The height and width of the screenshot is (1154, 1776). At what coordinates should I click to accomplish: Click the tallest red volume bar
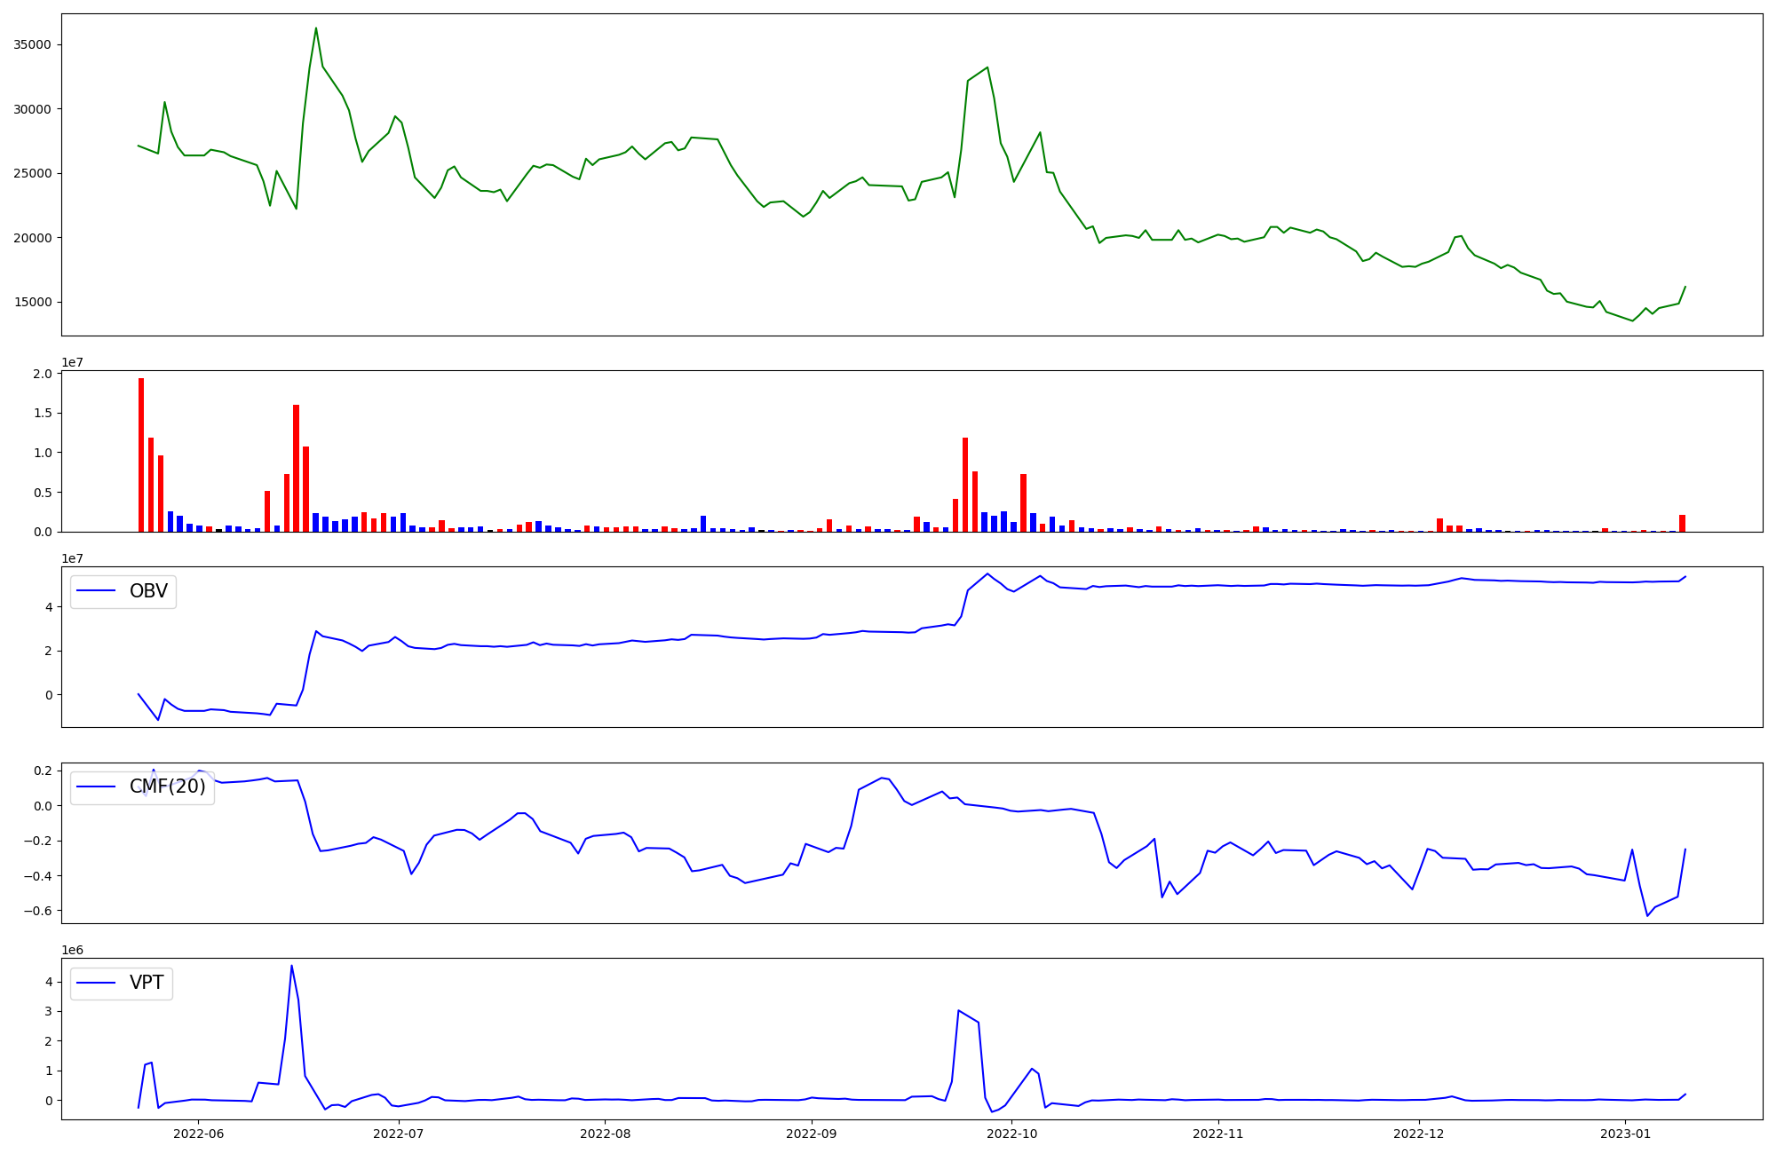click(141, 454)
